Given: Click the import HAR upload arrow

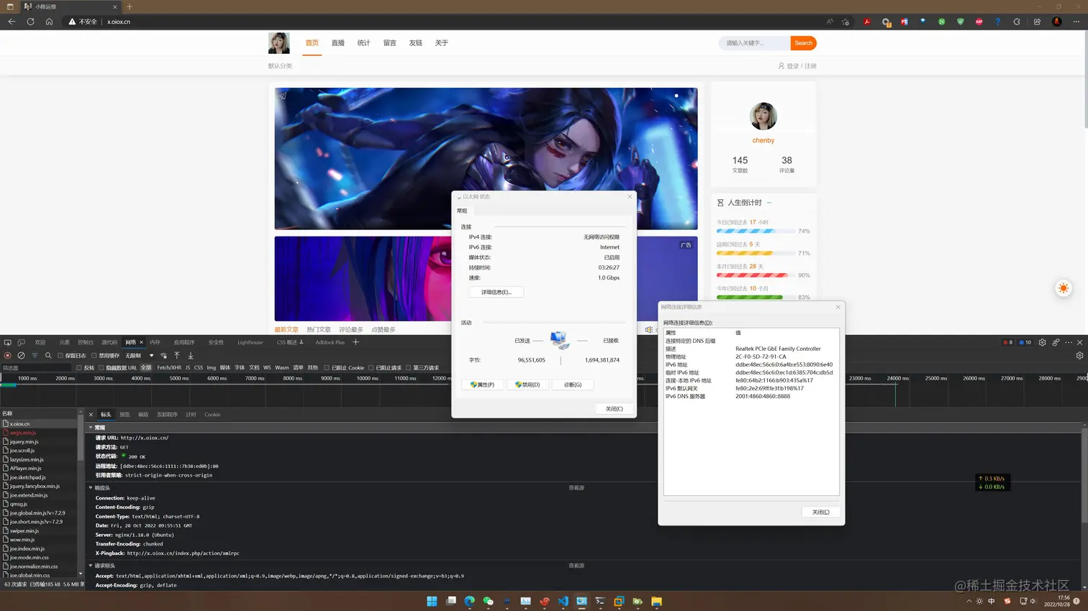Looking at the screenshot, I should coord(177,355).
